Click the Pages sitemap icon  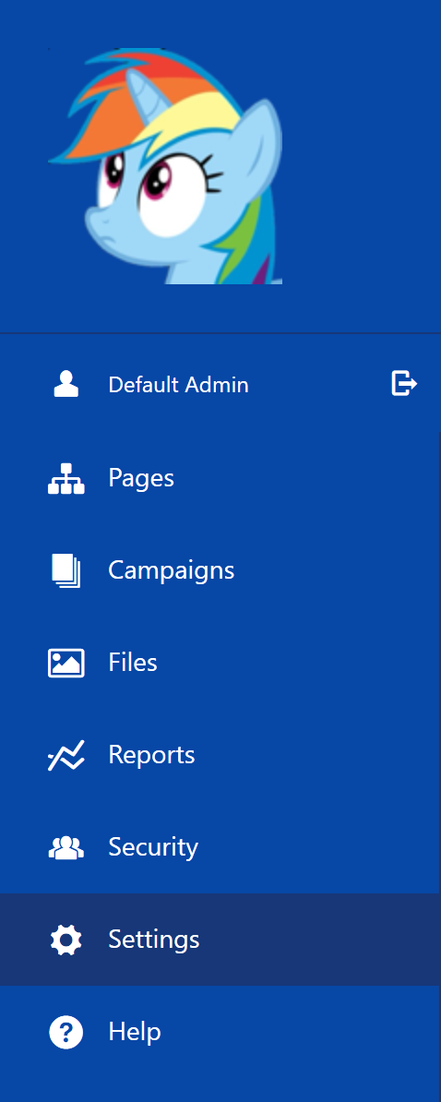[x=66, y=479]
